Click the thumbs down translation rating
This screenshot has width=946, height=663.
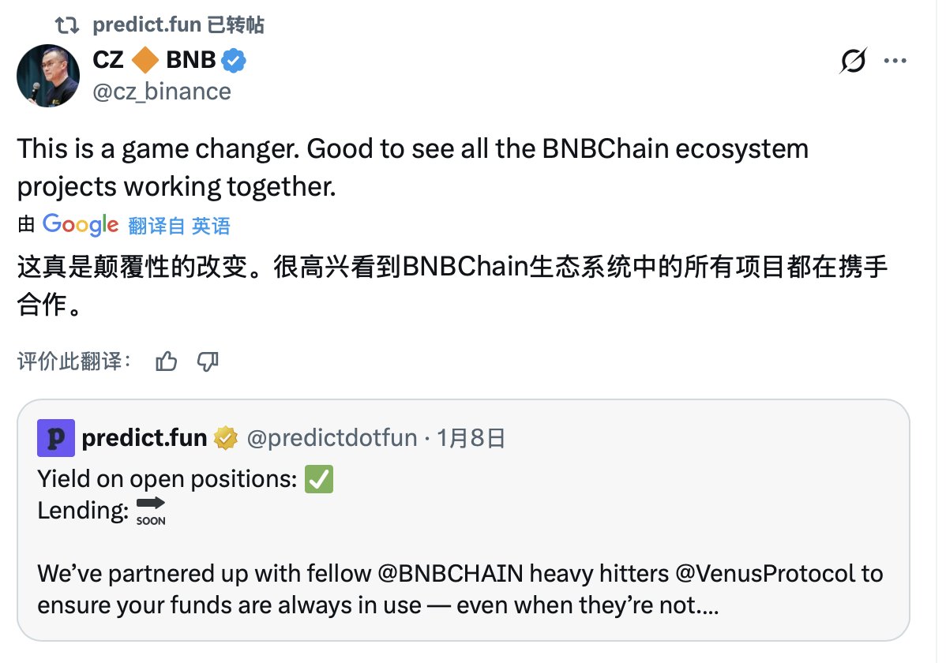pyautogui.click(x=207, y=362)
